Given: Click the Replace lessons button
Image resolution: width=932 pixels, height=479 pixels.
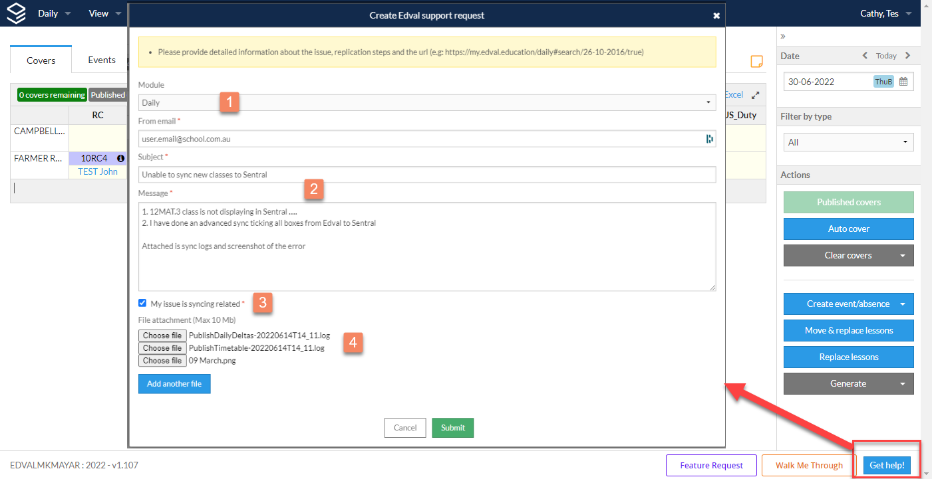Looking at the screenshot, I should [x=848, y=357].
